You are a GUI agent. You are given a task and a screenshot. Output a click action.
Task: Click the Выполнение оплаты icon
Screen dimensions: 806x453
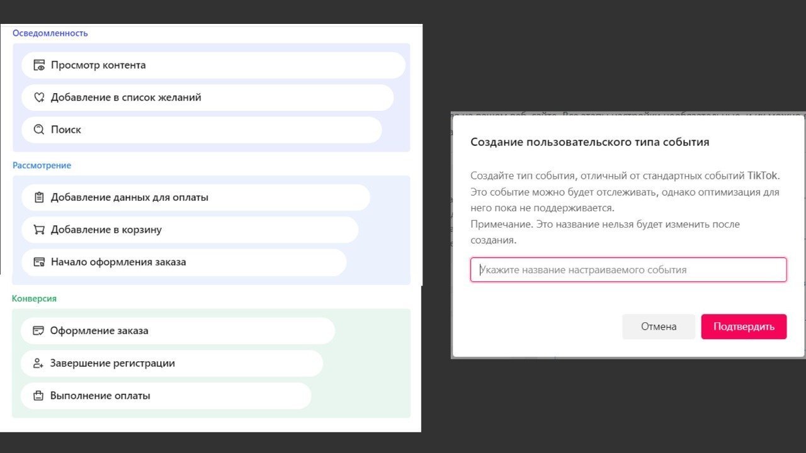coord(38,396)
